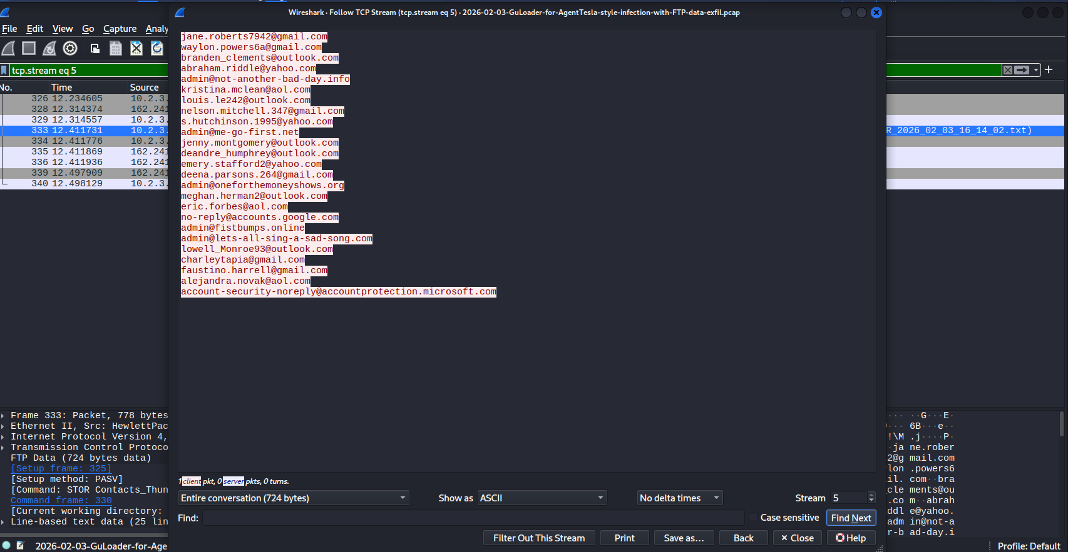Select packet row number 340
This screenshot has height=552, width=1068.
pyautogui.click(x=84, y=183)
